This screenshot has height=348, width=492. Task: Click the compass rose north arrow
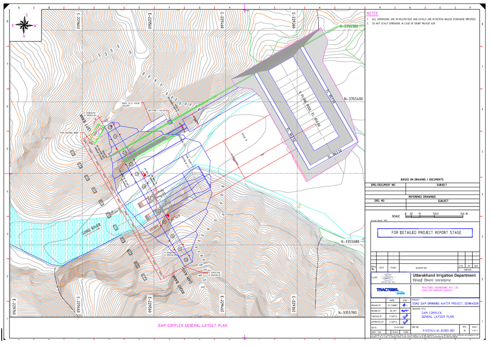coord(25,26)
